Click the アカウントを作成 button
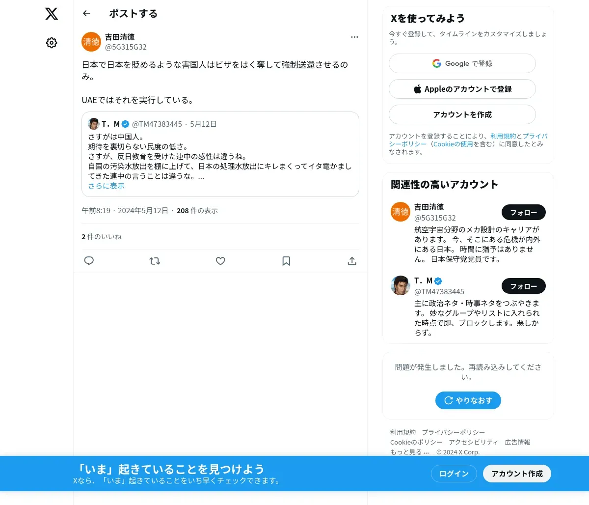Image resolution: width=589 pixels, height=505 pixels. click(462, 114)
